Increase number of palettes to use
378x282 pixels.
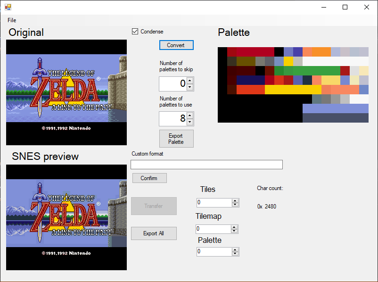[x=189, y=116]
